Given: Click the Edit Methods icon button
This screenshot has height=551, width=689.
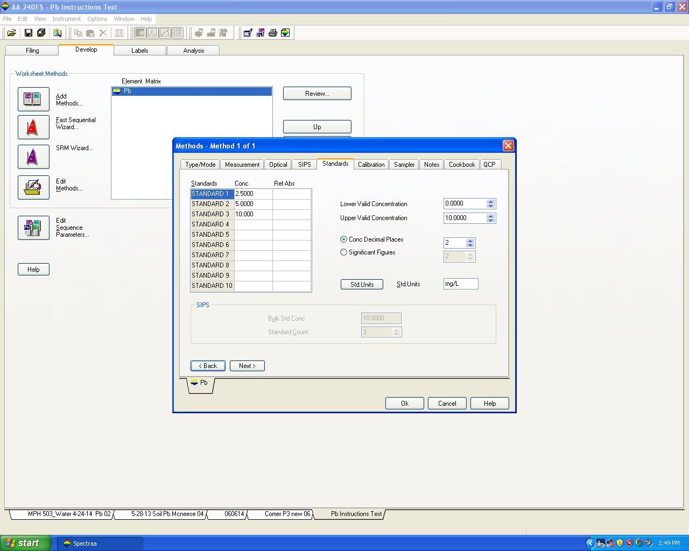Looking at the screenshot, I should [33, 187].
